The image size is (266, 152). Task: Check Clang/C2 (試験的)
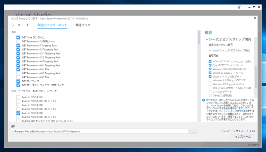pyautogui.click(x=210, y=96)
